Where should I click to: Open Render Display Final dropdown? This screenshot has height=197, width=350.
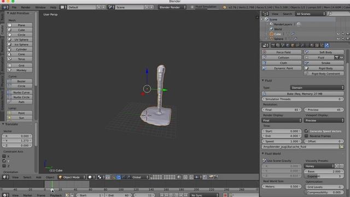[x=282, y=120]
